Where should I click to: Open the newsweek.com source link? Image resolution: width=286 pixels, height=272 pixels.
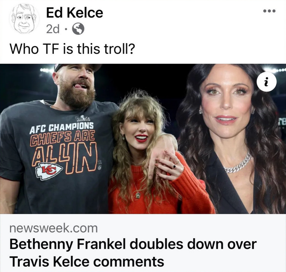pos(54,228)
